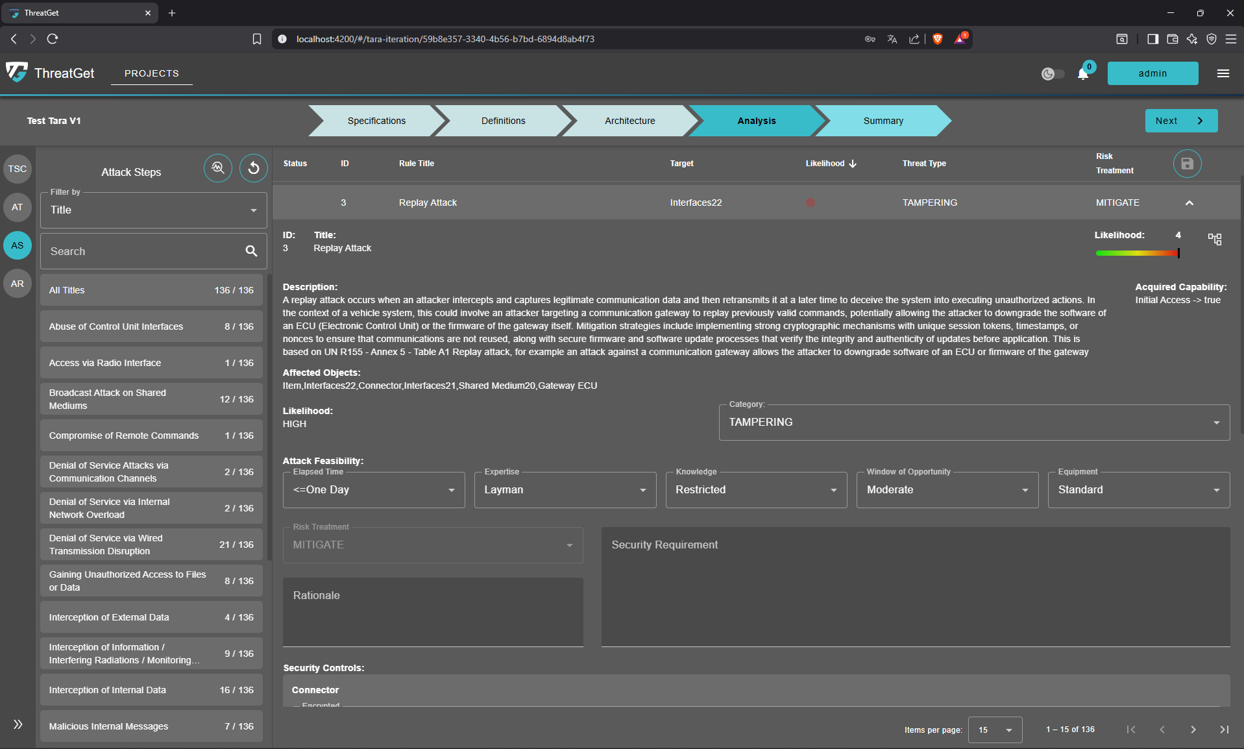Go to the Architecture step tab
The width and height of the screenshot is (1244, 749).
tap(629, 121)
